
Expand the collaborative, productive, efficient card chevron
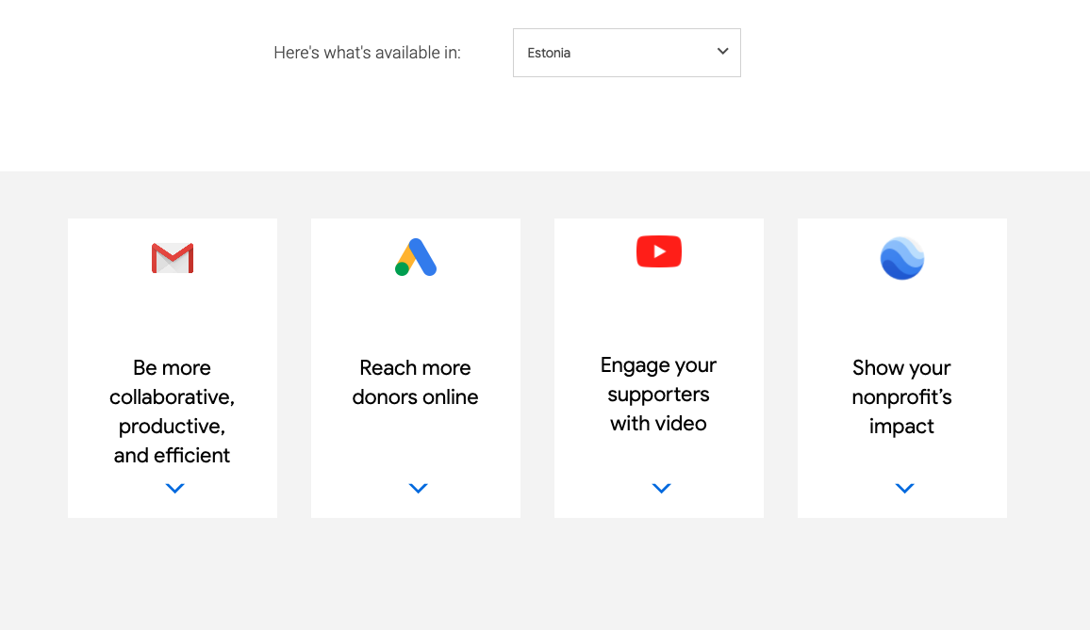(x=175, y=489)
